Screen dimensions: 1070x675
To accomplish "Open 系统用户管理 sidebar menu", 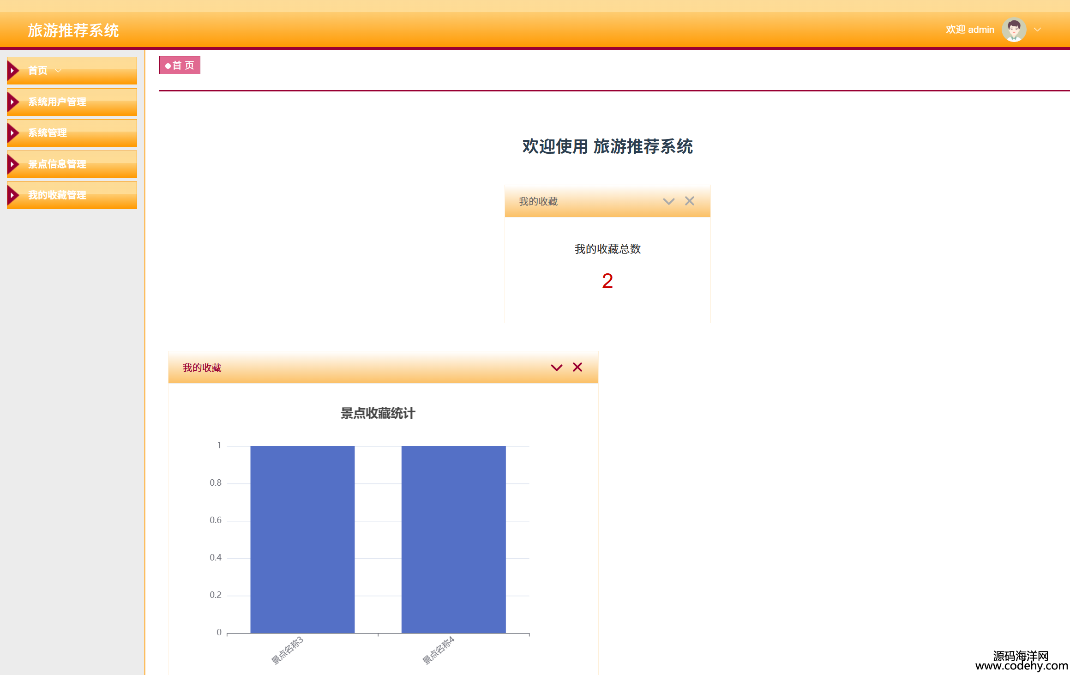I will [x=57, y=102].
